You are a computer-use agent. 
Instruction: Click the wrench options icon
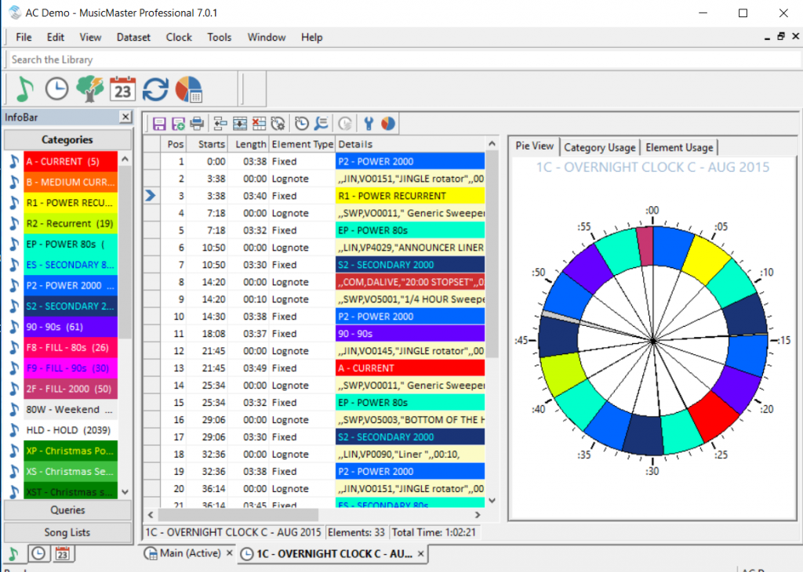[369, 124]
